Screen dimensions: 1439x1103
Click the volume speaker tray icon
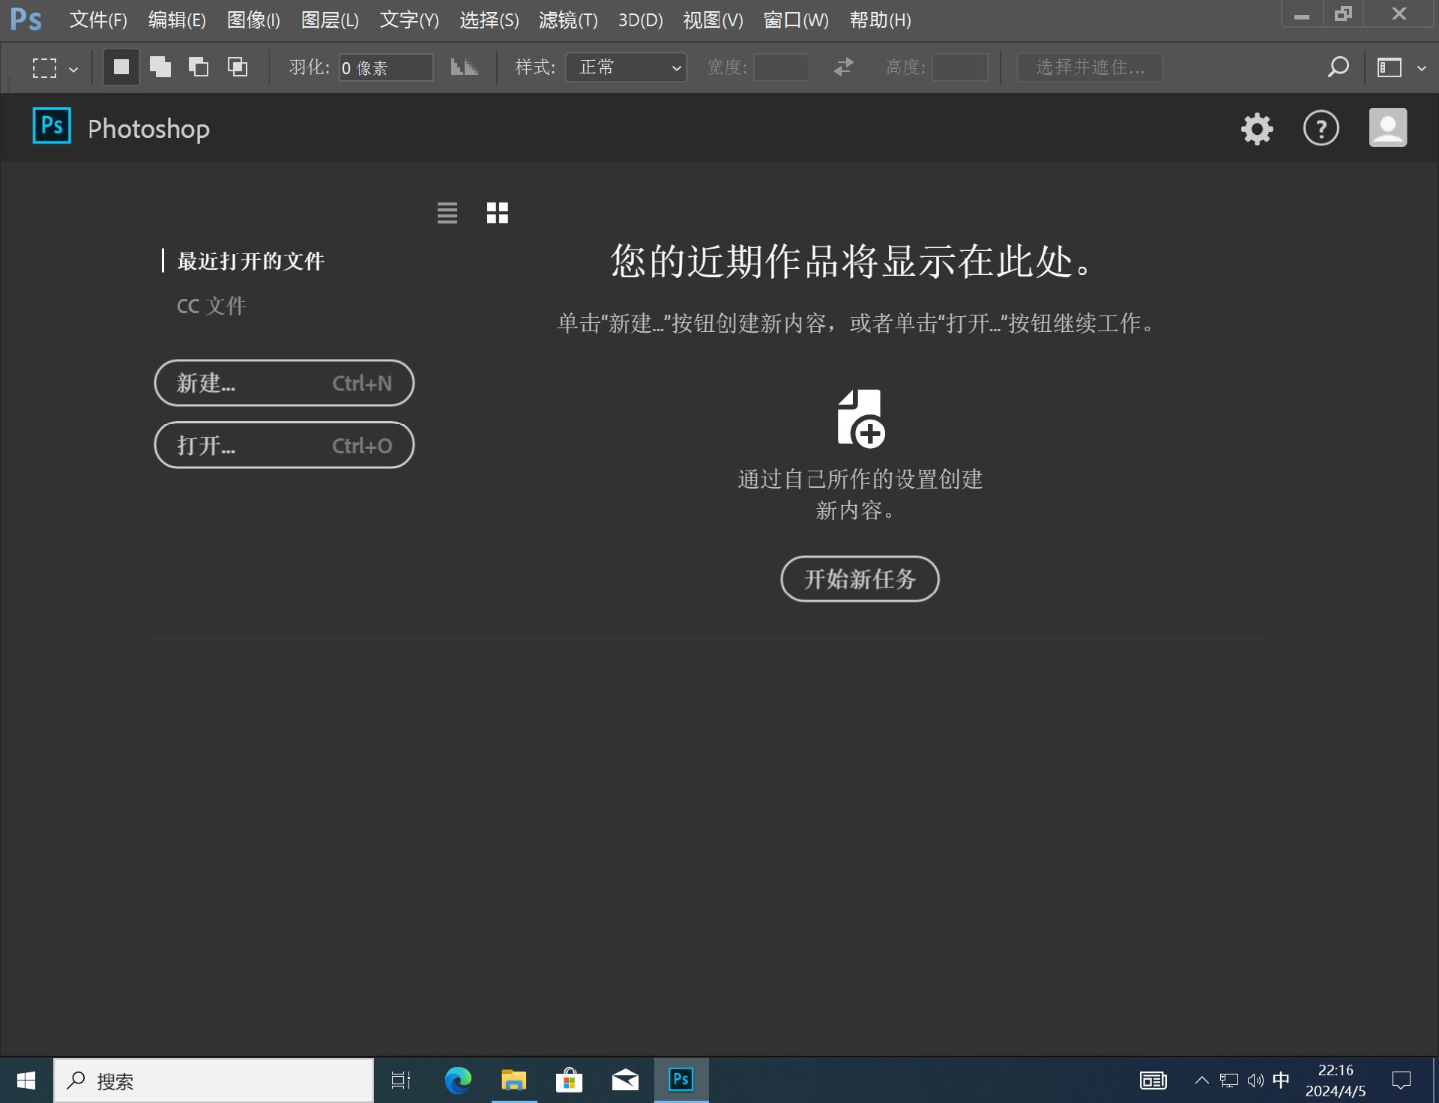(1255, 1081)
